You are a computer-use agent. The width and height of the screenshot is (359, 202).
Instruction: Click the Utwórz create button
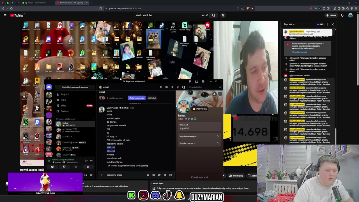[x=331, y=15]
